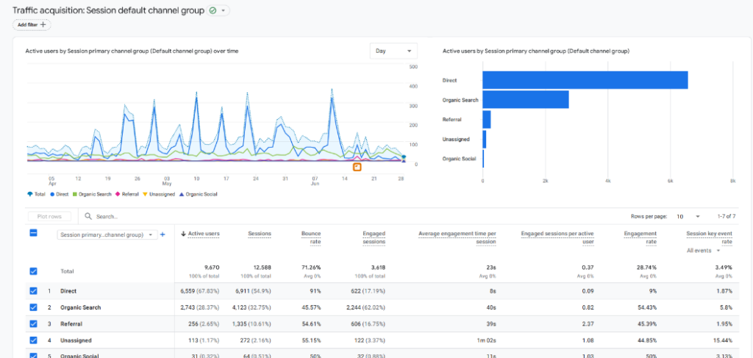Open the Rows per page dropdown
Viewport: 753px width, 358px height.
pos(688,216)
